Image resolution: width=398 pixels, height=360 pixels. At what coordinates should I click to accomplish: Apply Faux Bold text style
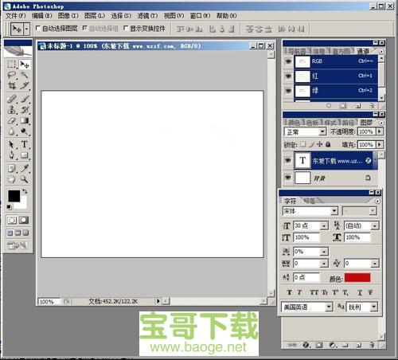289,292
